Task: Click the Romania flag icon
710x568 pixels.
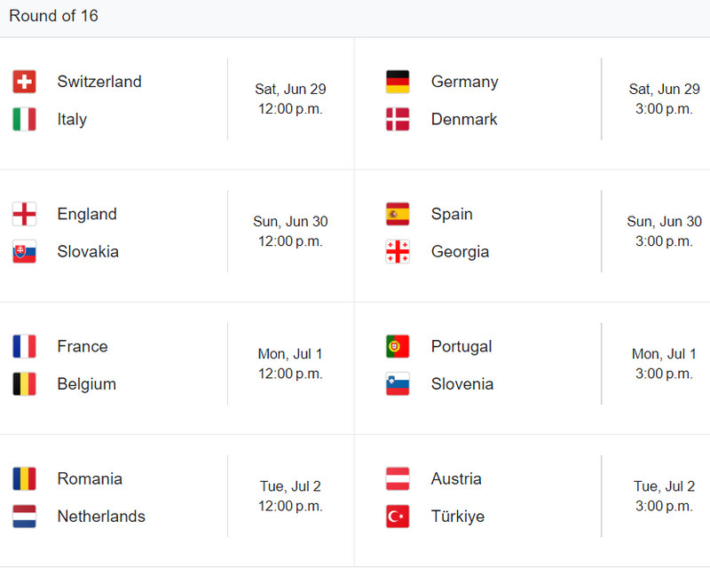Action: (25, 478)
